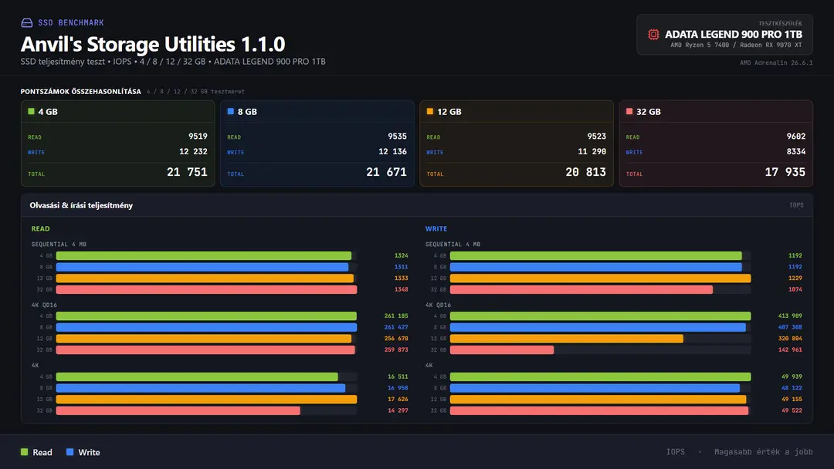Click the 4K read value "16 958"
The width and height of the screenshot is (834, 469).
pyautogui.click(x=398, y=388)
